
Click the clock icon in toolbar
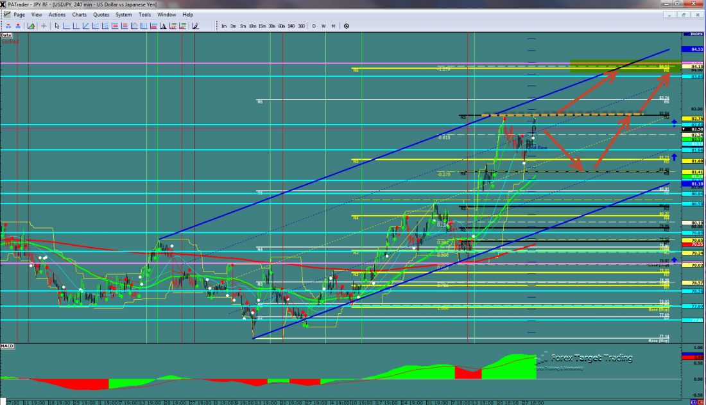[347, 26]
